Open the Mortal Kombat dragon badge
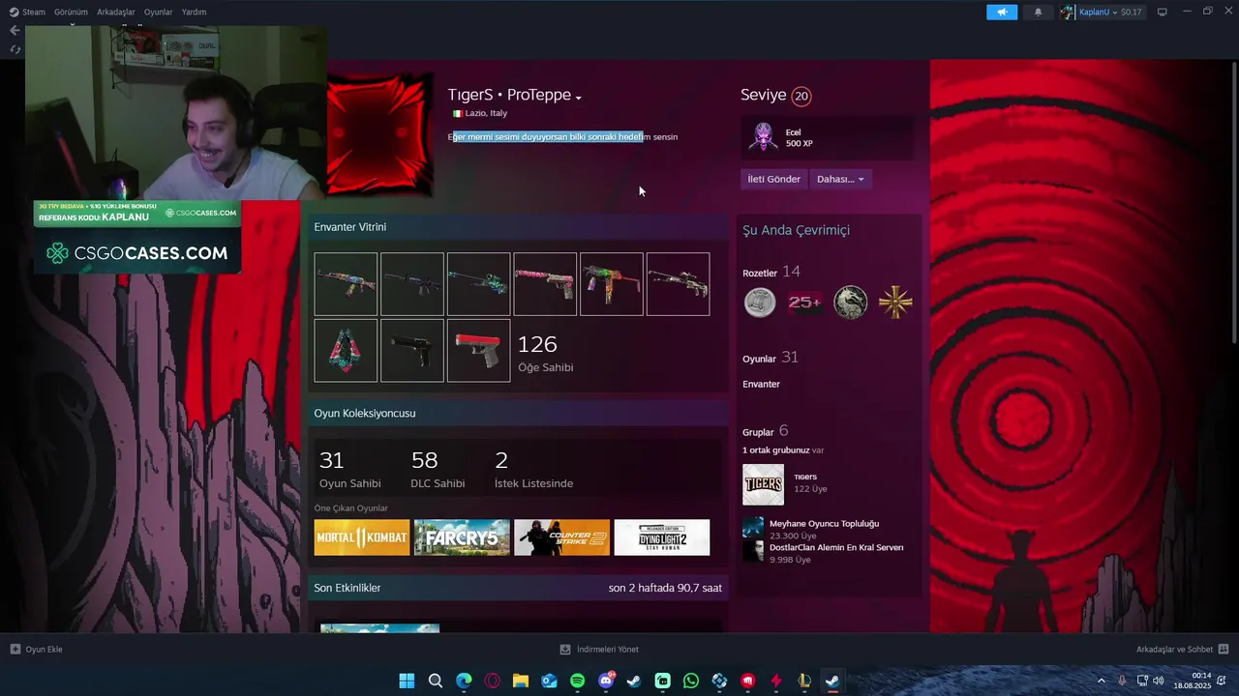Viewport: 1239px width, 696px height. (851, 303)
